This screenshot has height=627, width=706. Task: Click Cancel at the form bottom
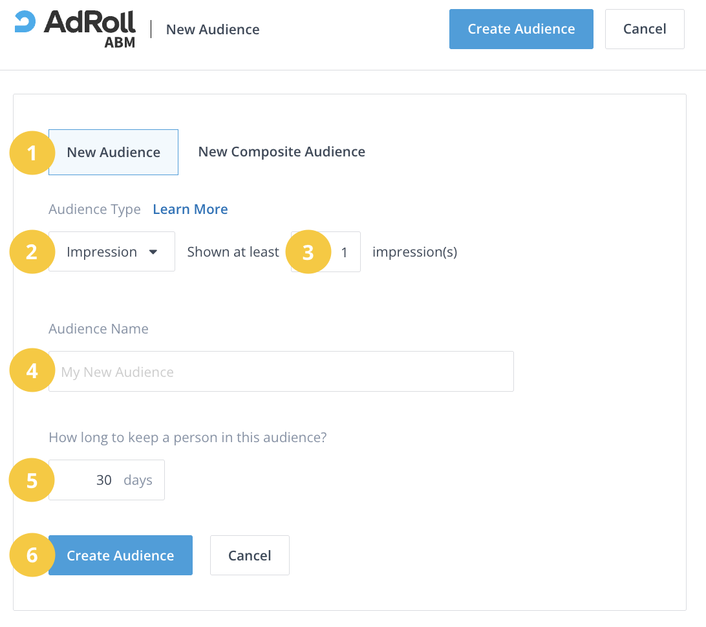250,555
